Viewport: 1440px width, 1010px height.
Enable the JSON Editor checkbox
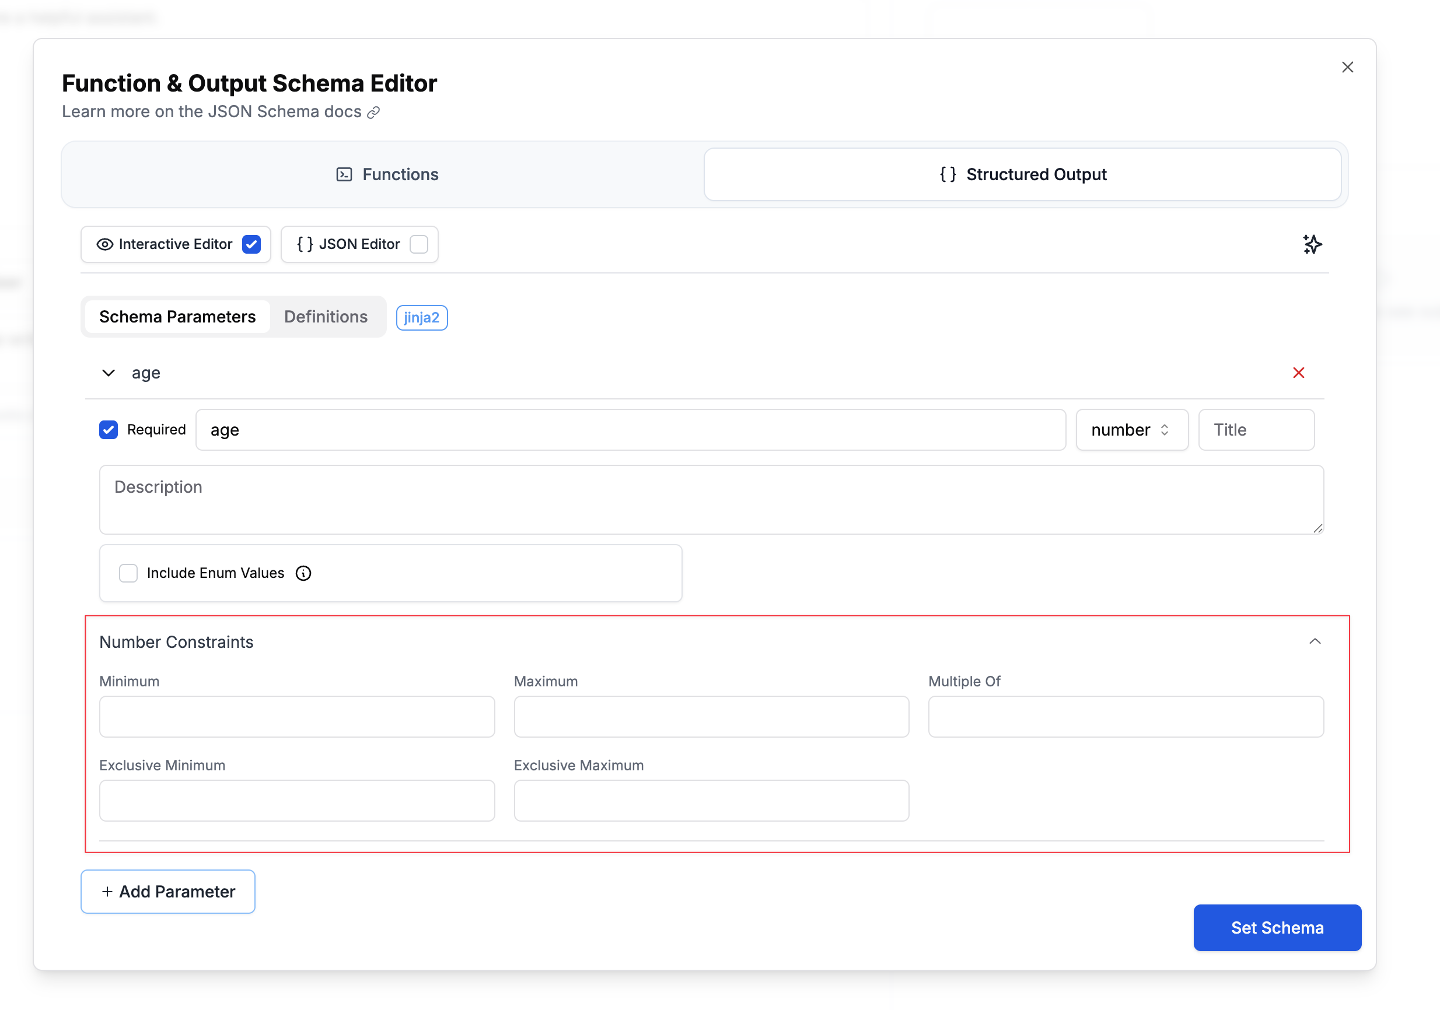pos(419,244)
